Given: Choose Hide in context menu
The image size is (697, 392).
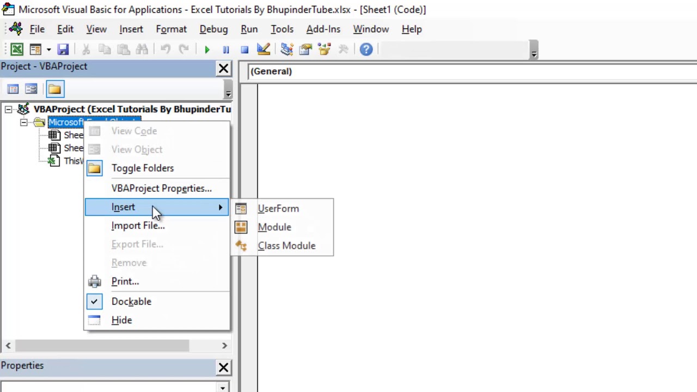Looking at the screenshot, I should coord(157,320).
